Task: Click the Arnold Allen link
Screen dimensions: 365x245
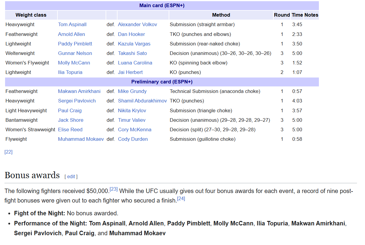Action: (x=71, y=34)
